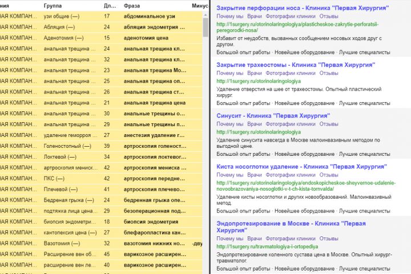Click Врачи under Киста носоглотки ad
Viewport: 411px width, 274px height.
click(255, 175)
